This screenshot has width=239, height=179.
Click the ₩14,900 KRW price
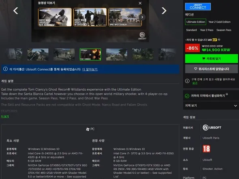[216, 50]
